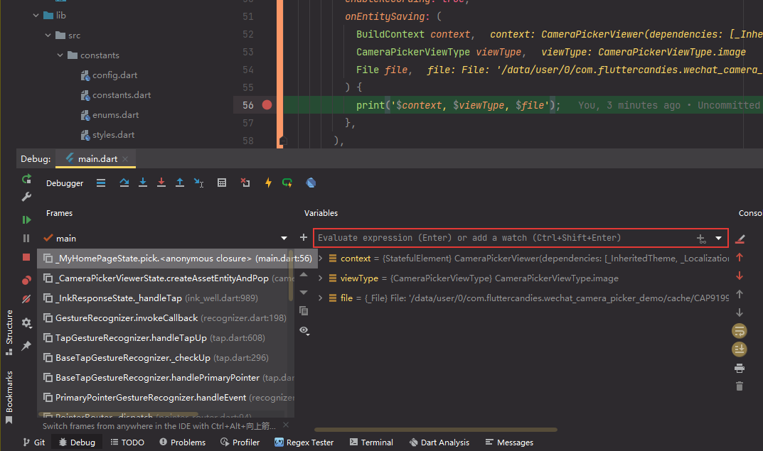The width and height of the screenshot is (763, 451).
Task: Open the Regex Tester tool window
Action: pyautogui.click(x=304, y=442)
